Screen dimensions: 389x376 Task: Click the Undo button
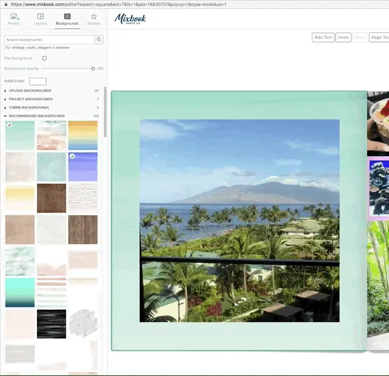tap(343, 38)
